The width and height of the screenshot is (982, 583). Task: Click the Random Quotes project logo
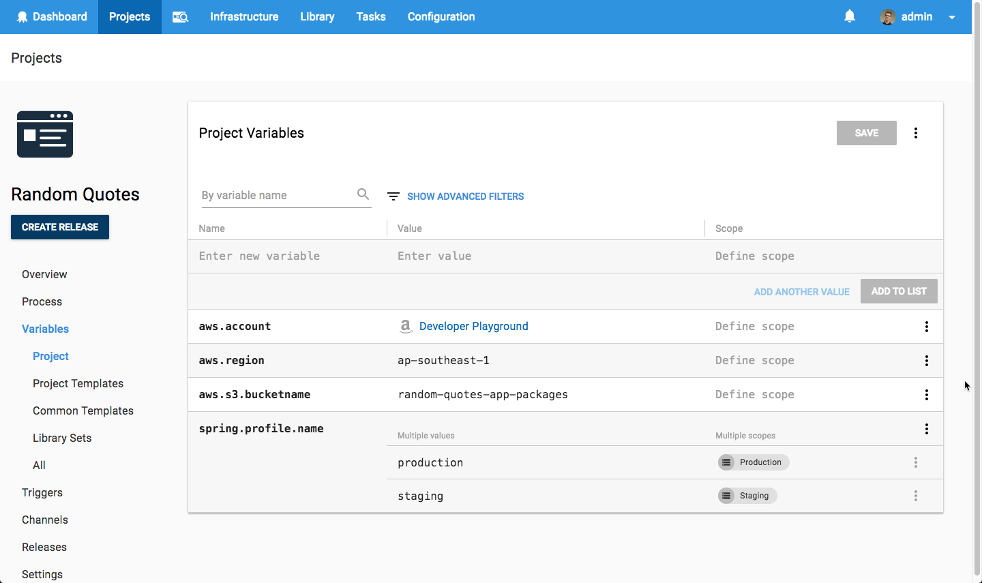point(44,134)
